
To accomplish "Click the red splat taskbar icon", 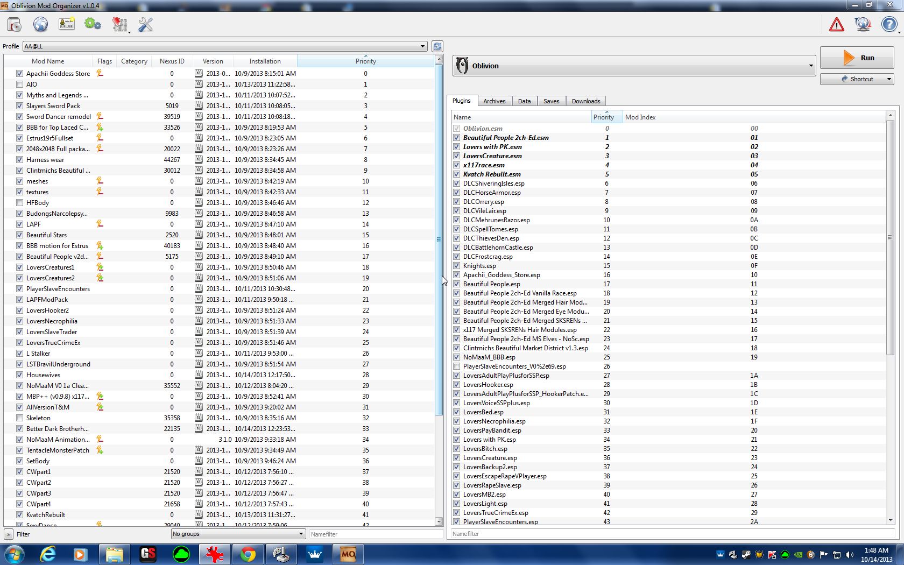I will tap(215, 554).
